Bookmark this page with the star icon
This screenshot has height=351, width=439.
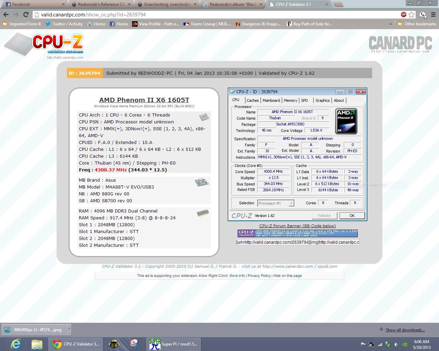(412, 14)
